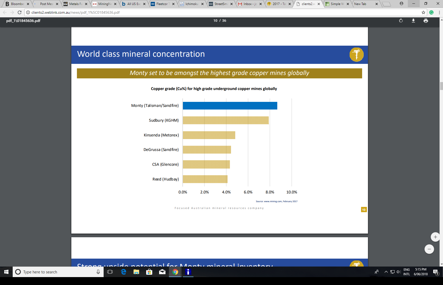This screenshot has width=443, height=285.
Task: Open Chrome's three-dot menu
Action: (x=439, y=12)
